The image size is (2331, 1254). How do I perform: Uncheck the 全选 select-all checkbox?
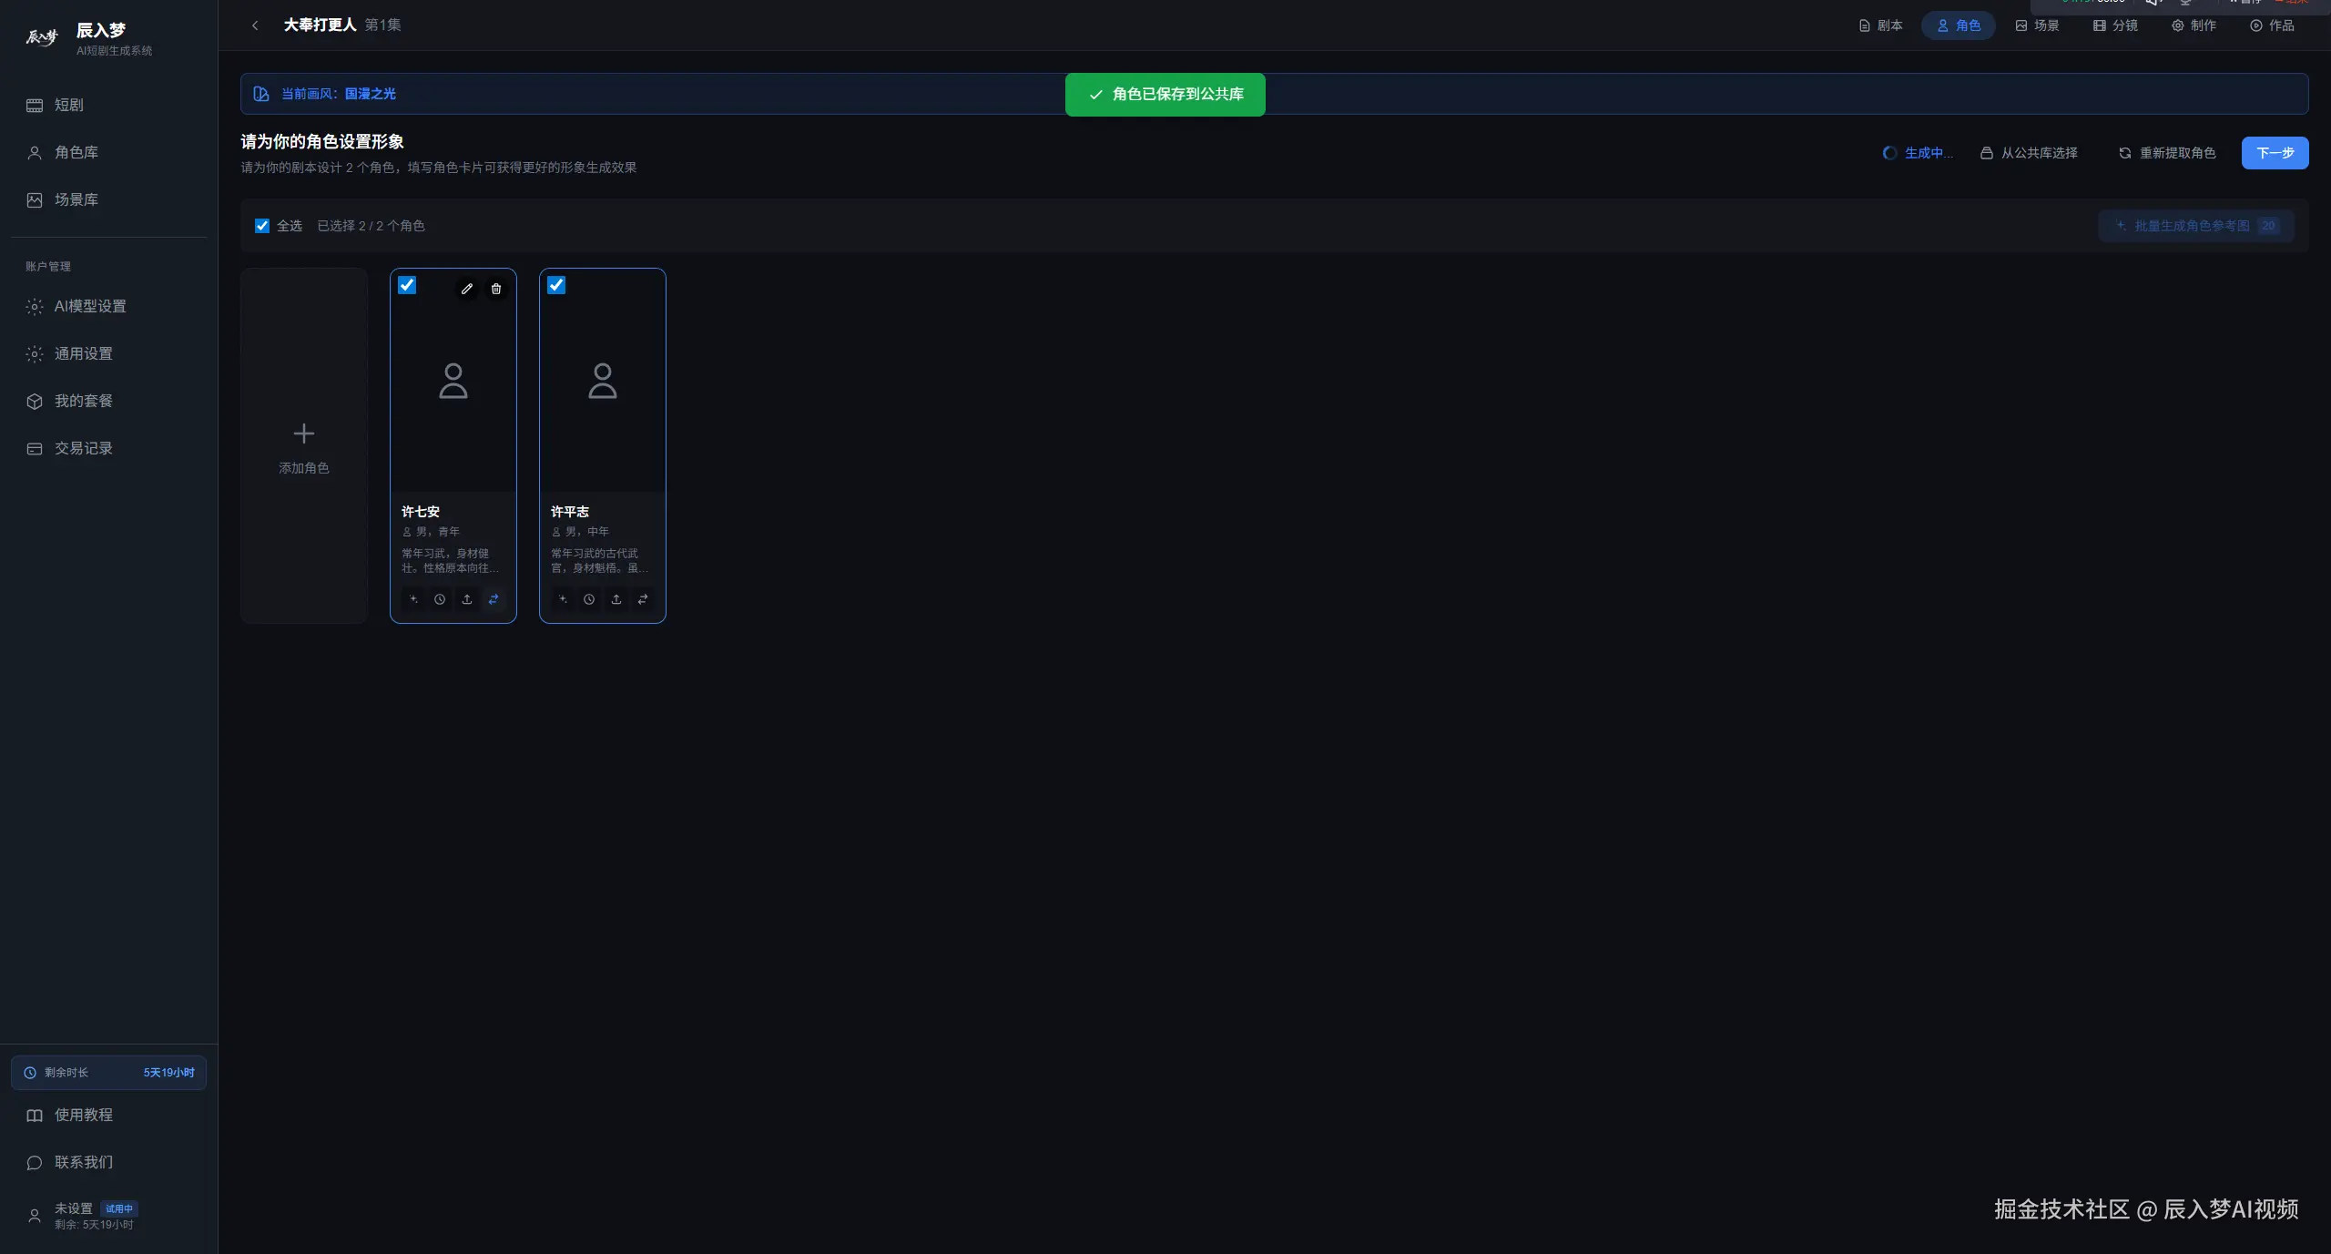[262, 226]
